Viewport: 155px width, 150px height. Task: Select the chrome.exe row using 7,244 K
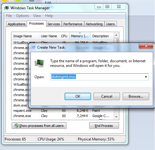tap(62, 116)
